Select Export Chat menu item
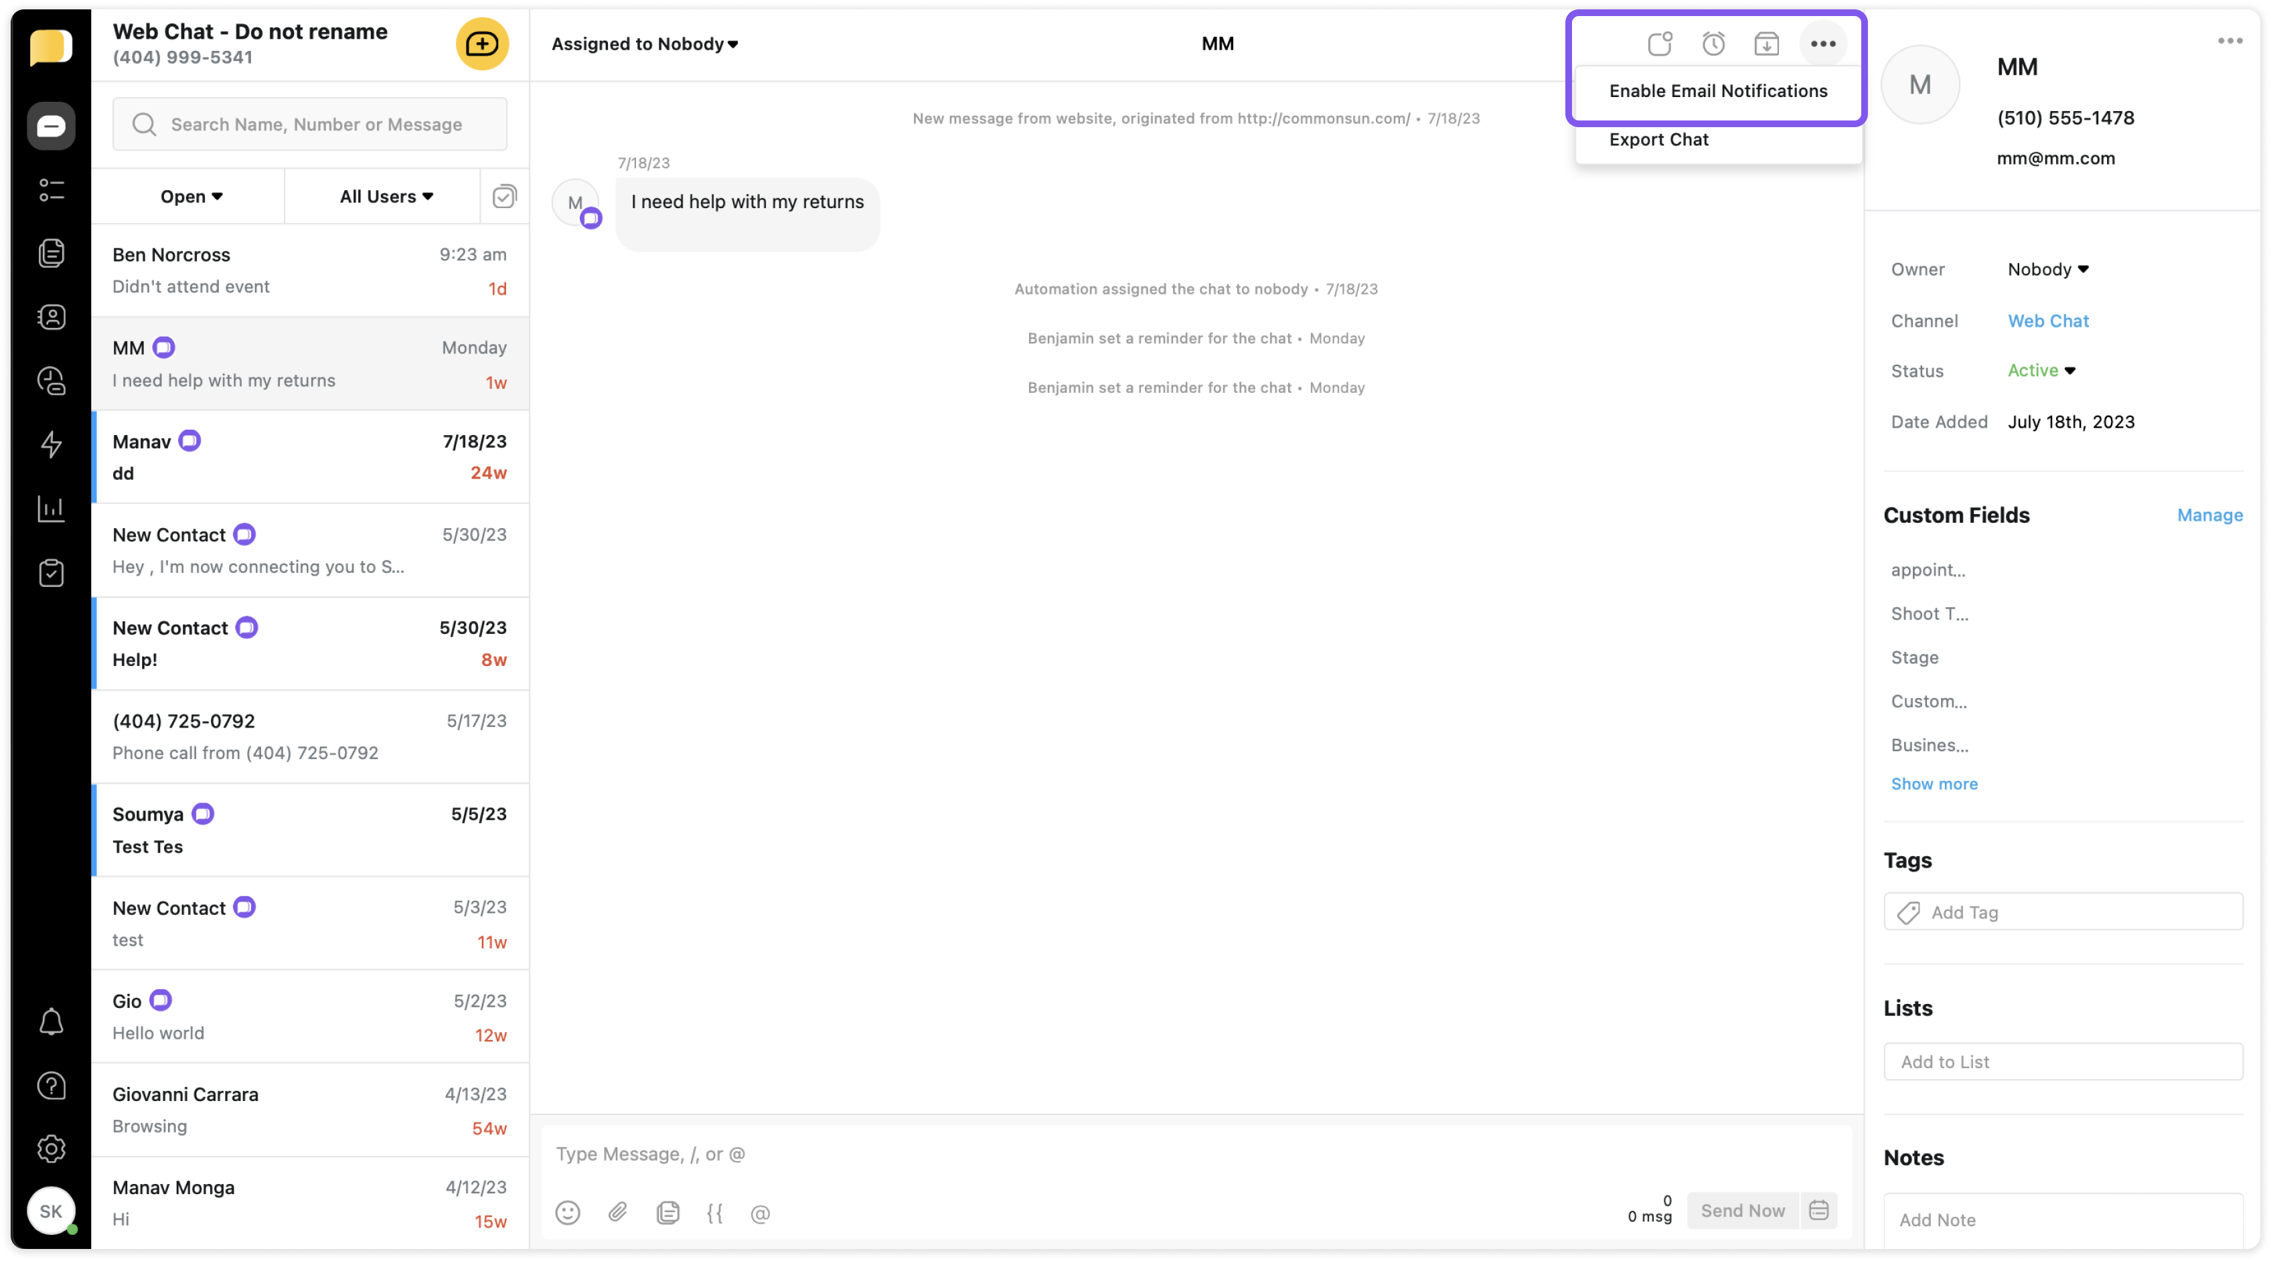The image size is (2271, 1261). click(x=1718, y=139)
